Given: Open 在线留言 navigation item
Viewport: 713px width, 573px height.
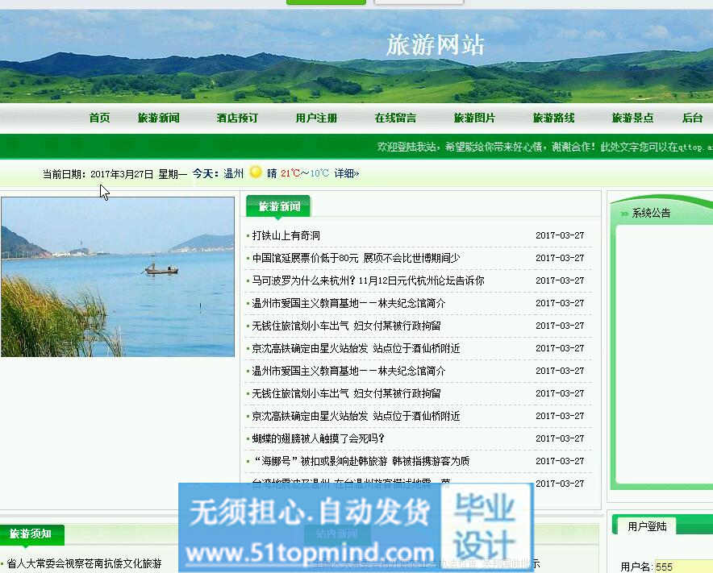Looking at the screenshot, I should 395,118.
